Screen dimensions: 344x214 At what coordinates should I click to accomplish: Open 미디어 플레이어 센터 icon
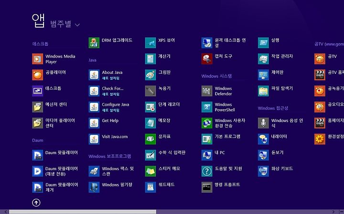(x=38, y=123)
